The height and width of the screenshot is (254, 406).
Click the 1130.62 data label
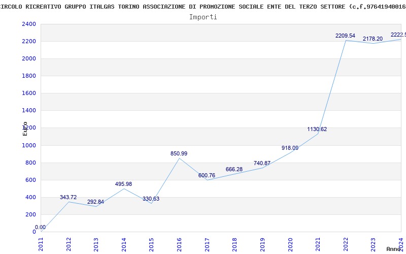click(x=317, y=129)
